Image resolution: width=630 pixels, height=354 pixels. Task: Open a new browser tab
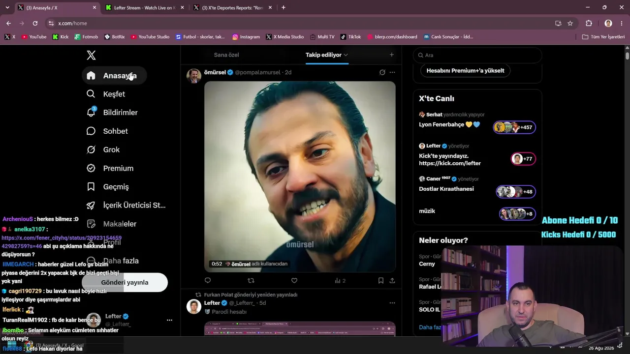pos(283,7)
